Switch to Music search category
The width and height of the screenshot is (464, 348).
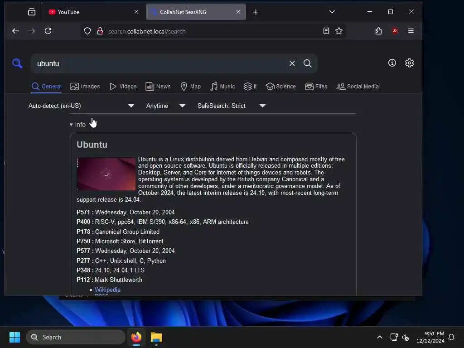[x=222, y=87]
